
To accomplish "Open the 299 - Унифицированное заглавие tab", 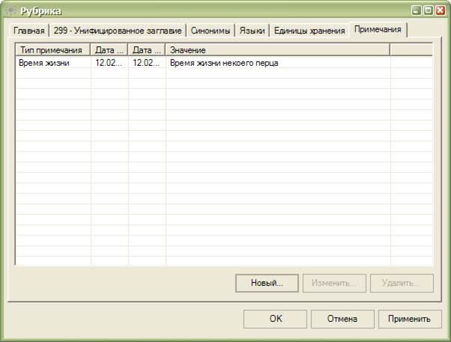I will pyautogui.click(x=118, y=31).
